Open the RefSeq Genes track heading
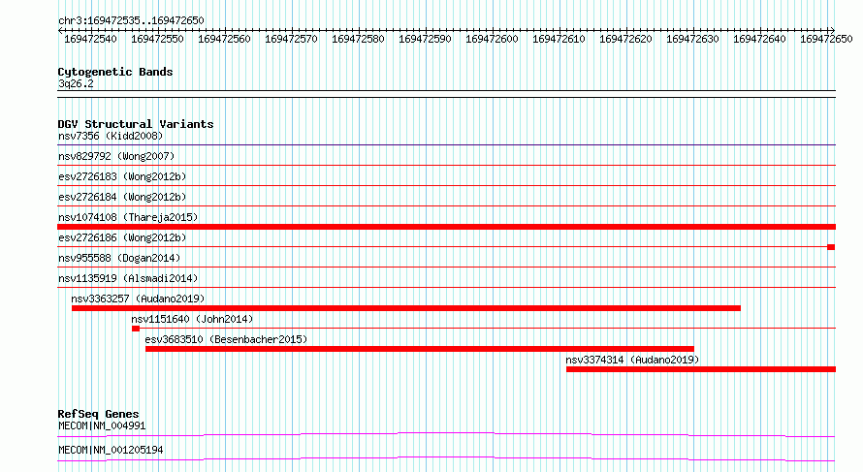This screenshot has height=472, width=863. click(99, 414)
